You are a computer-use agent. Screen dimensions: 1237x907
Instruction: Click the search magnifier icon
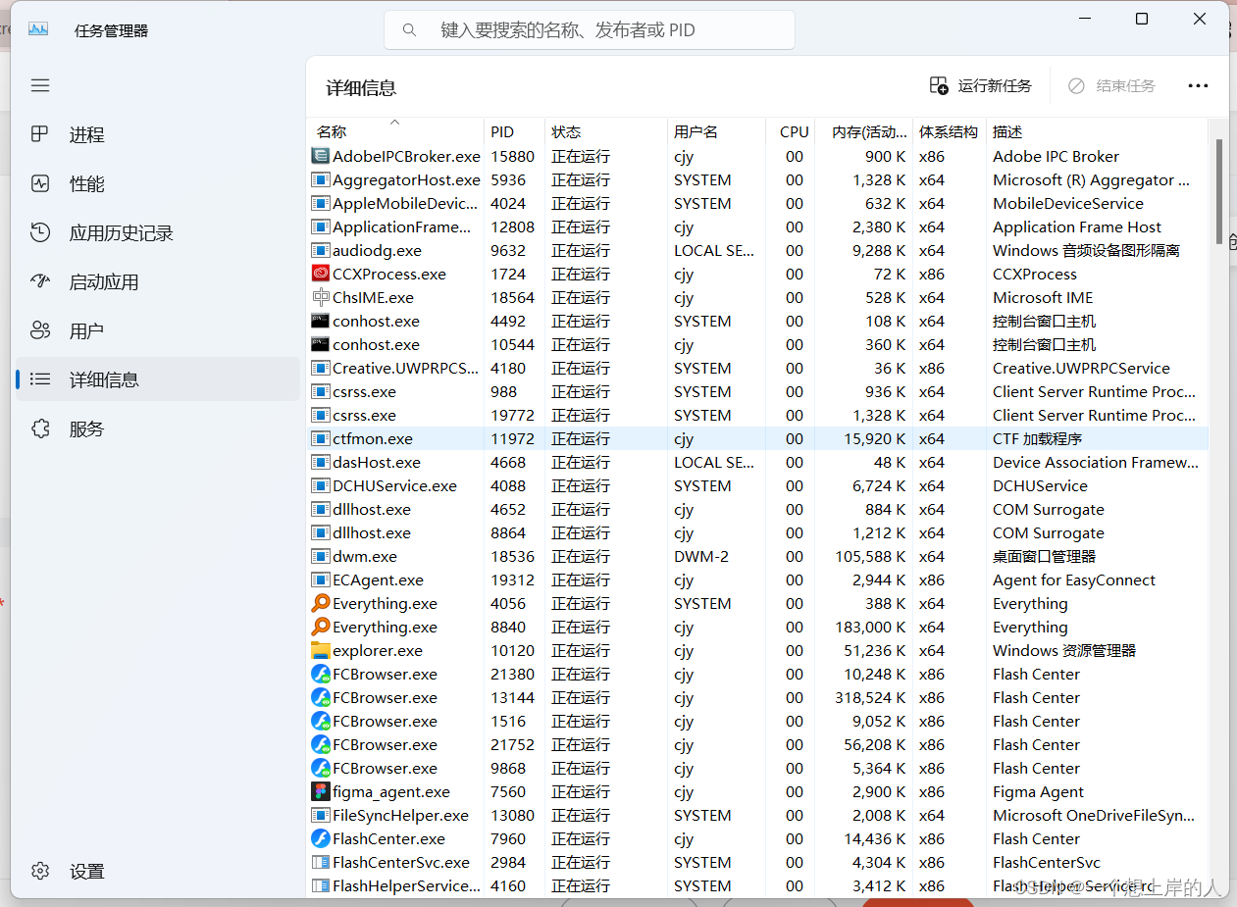tap(410, 30)
